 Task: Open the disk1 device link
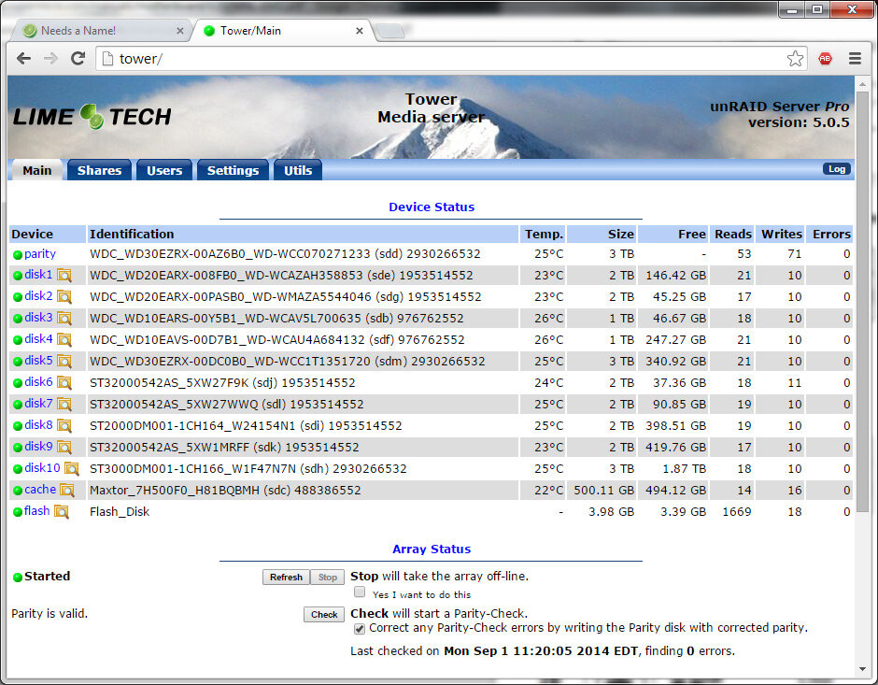[x=38, y=275]
